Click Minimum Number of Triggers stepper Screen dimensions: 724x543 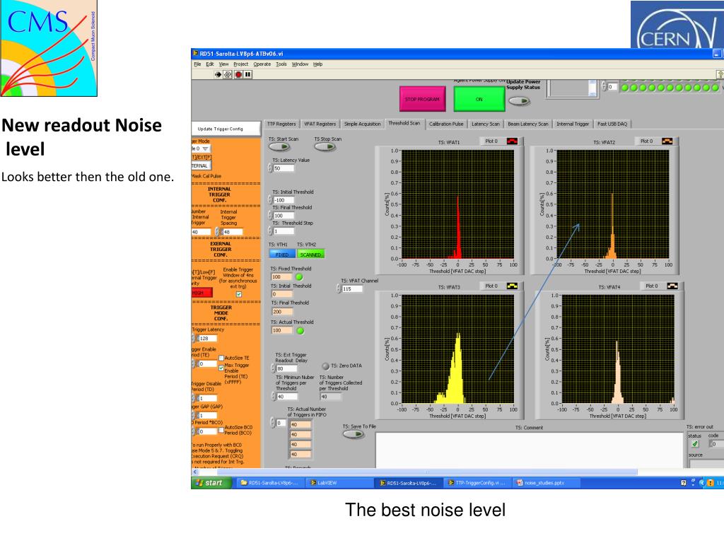[x=274, y=397]
